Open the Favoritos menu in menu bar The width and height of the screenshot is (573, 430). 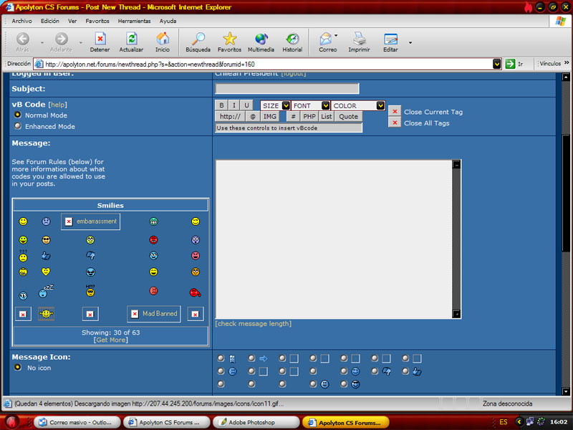(x=97, y=21)
